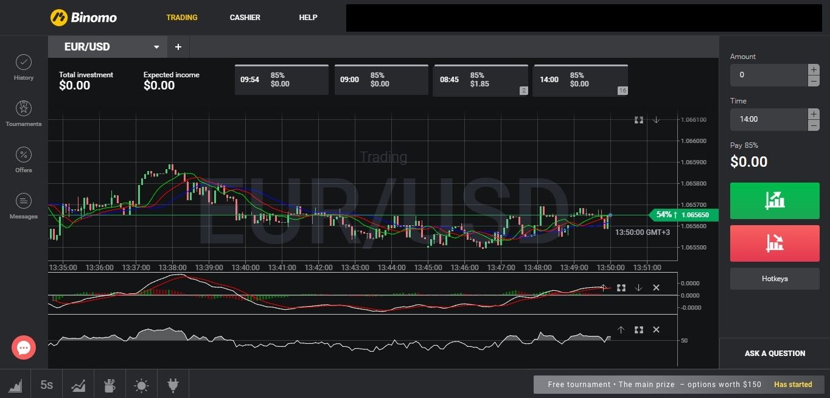Select the 09:00 expiry card

point(382,80)
